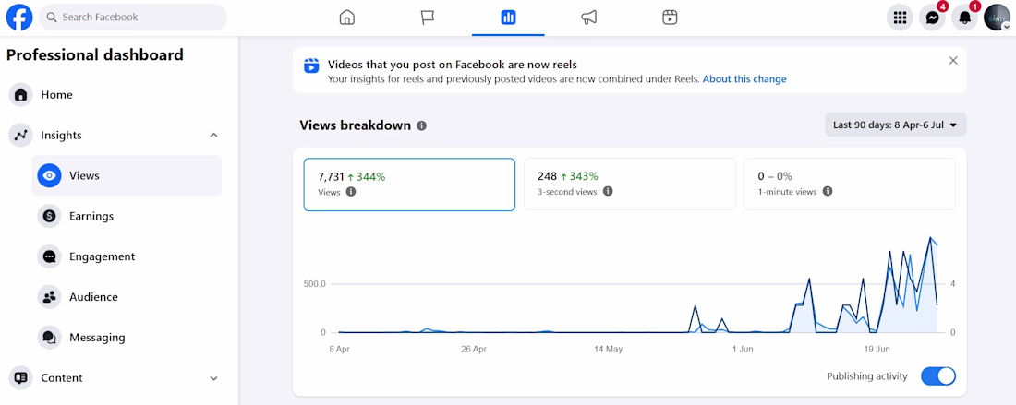Click the Earnings dollar icon
The height and width of the screenshot is (405, 1016).
[x=49, y=216]
